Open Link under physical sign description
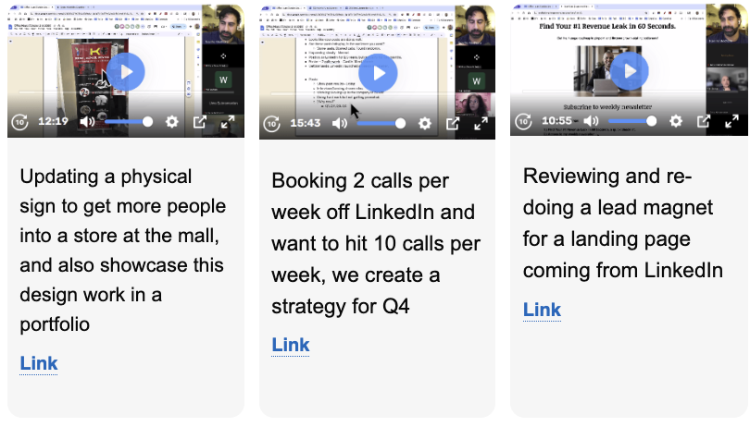 tap(39, 363)
